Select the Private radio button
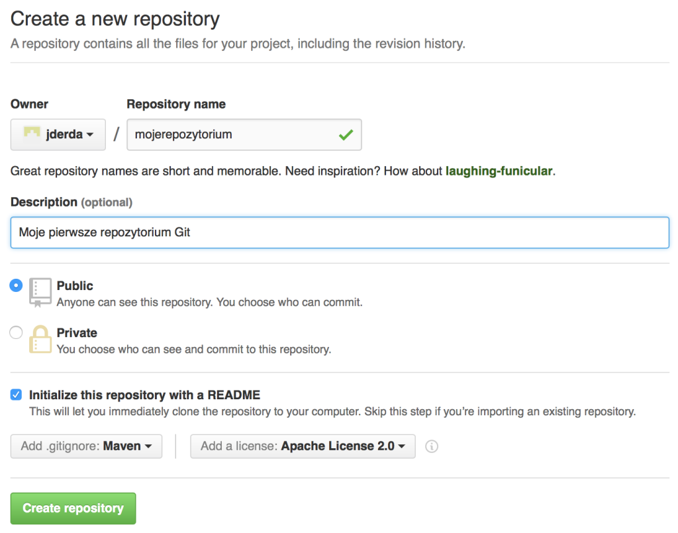 click(16, 332)
